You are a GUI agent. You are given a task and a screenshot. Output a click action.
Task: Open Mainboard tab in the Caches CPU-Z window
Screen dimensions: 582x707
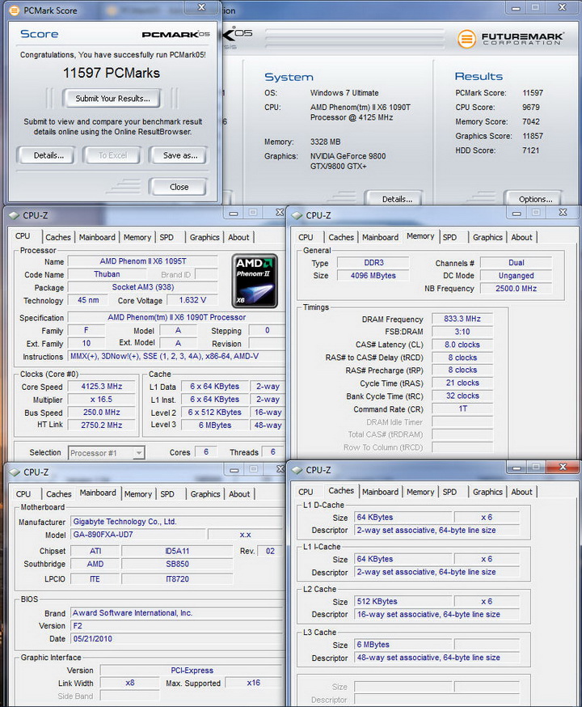(380, 492)
